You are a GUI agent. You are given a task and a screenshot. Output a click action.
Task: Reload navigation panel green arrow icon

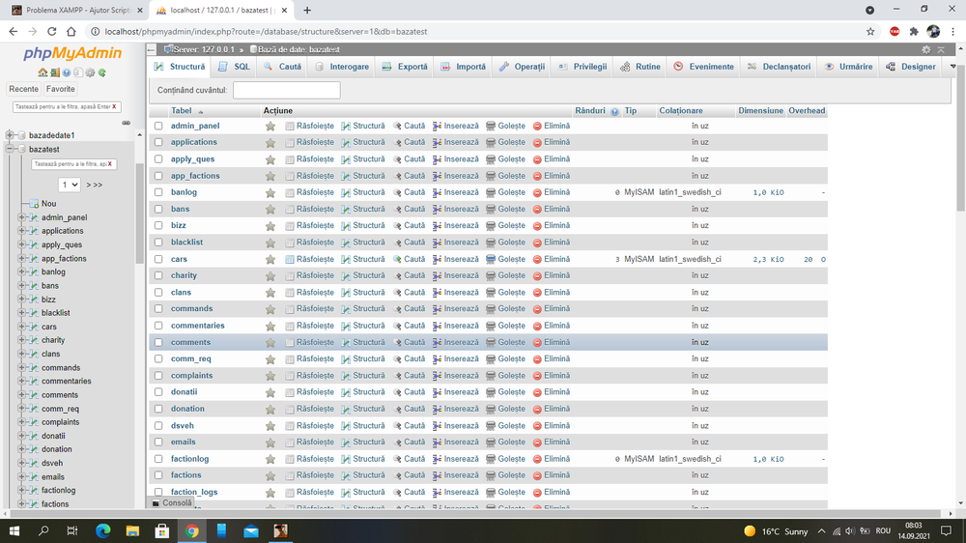[102, 72]
